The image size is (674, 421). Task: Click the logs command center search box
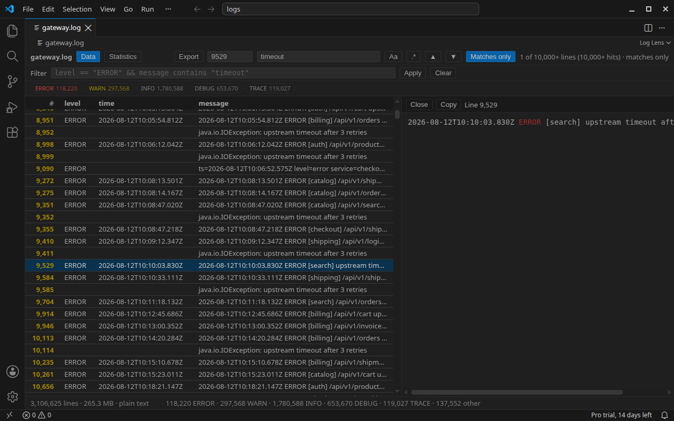tap(351, 9)
